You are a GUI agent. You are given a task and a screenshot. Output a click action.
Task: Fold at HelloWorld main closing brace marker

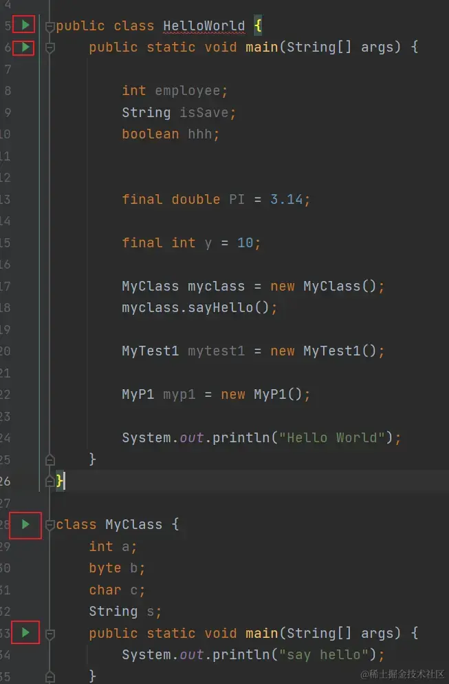pos(50,459)
